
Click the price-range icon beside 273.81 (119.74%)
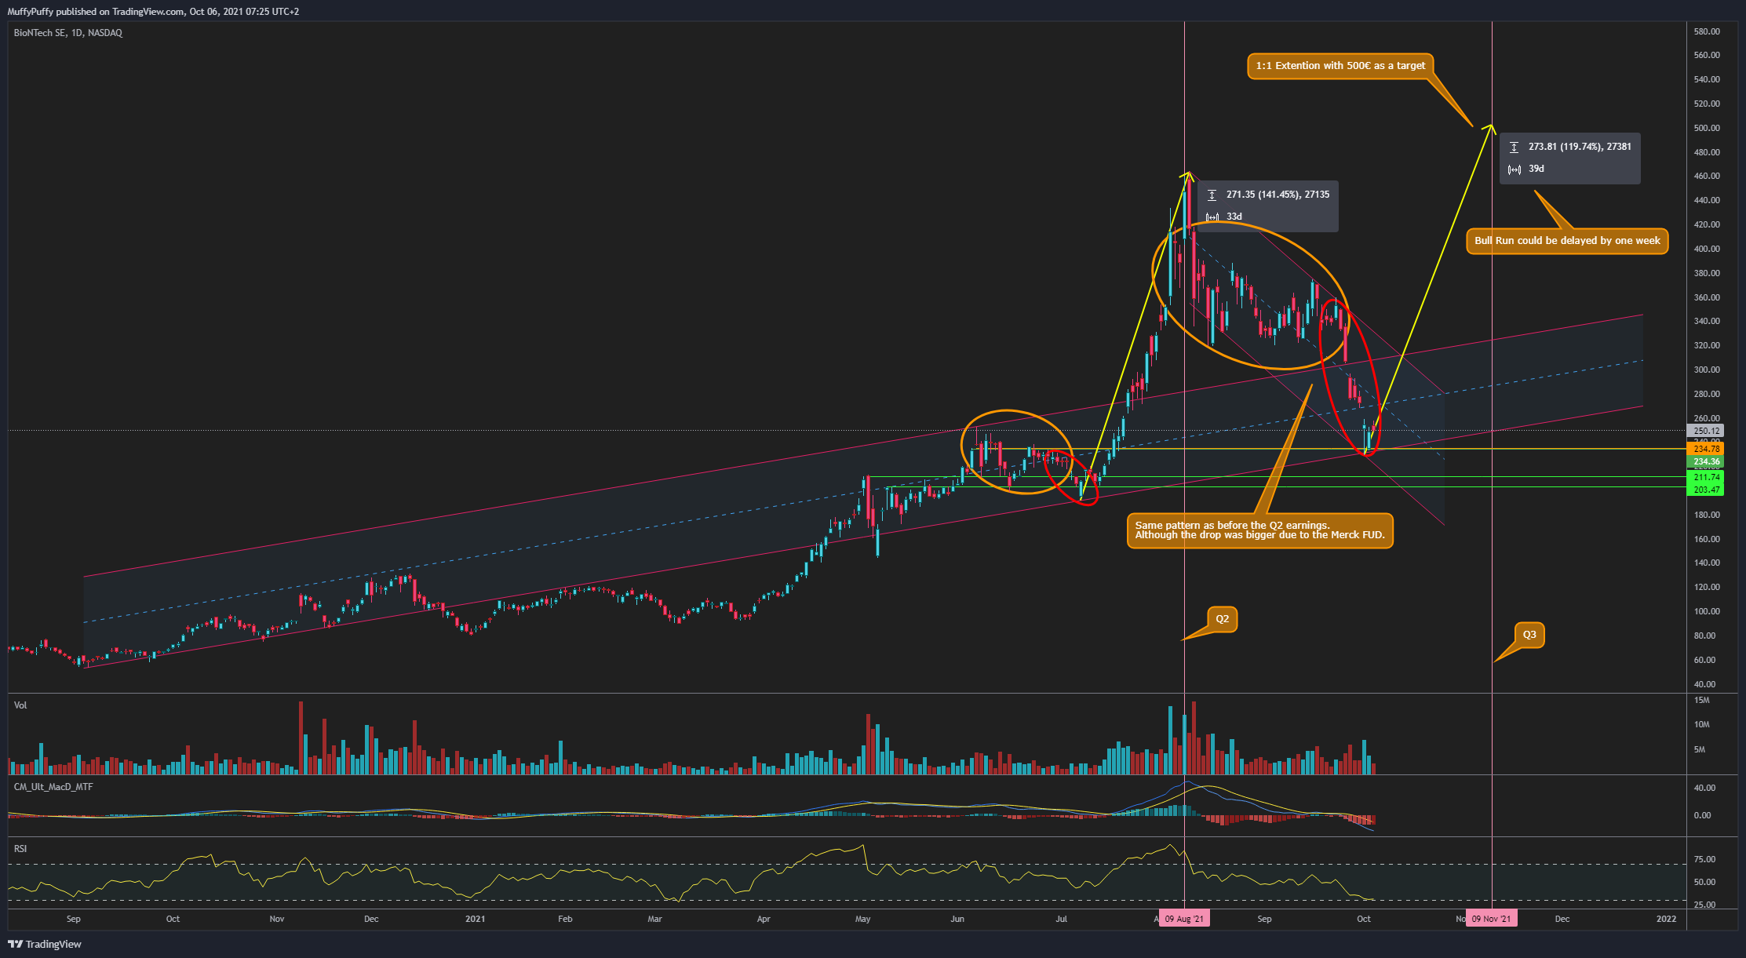click(x=1514, y=147)
